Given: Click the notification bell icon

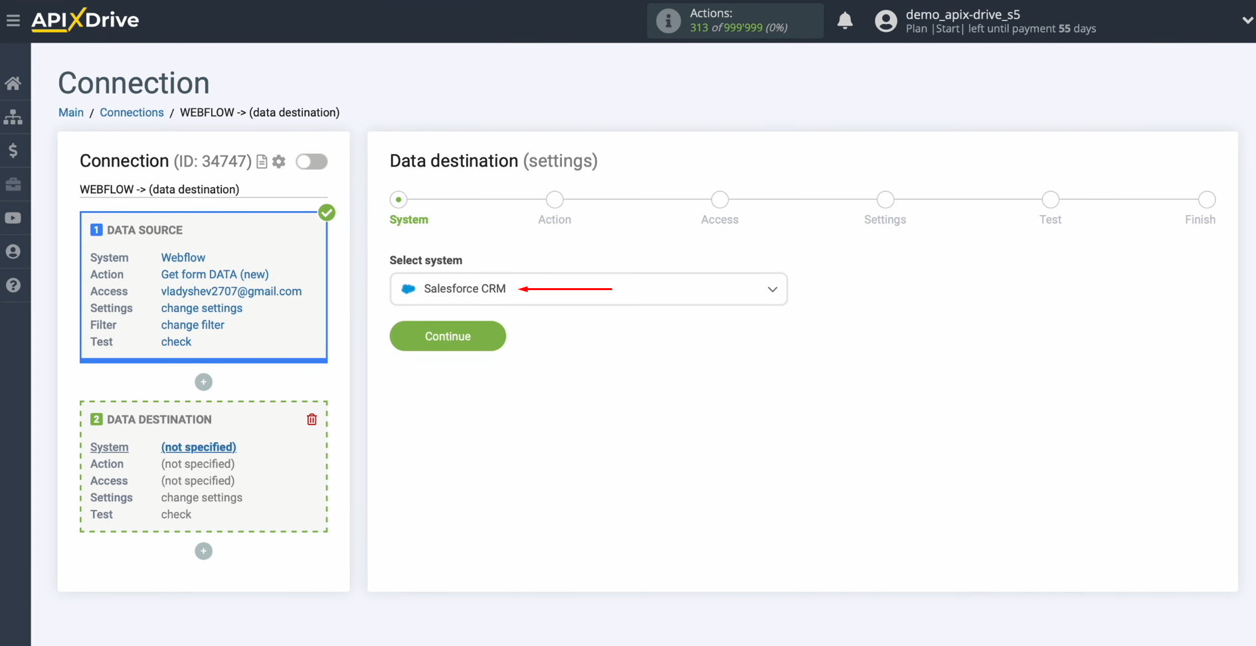Looking at the screenshot, I should tap(845, 21).
